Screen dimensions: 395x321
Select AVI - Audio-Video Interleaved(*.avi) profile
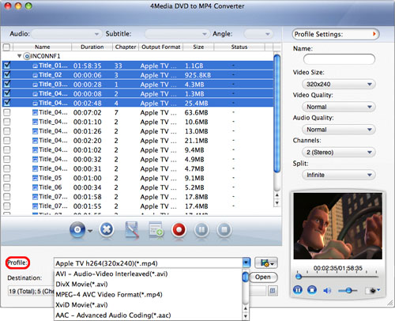(x=148, y=274)
